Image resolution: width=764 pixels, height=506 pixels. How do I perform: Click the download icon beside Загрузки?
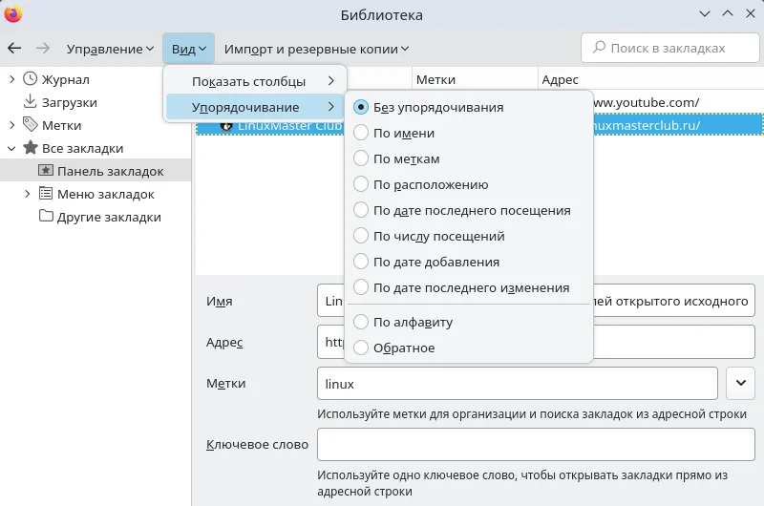pos(31,101)
